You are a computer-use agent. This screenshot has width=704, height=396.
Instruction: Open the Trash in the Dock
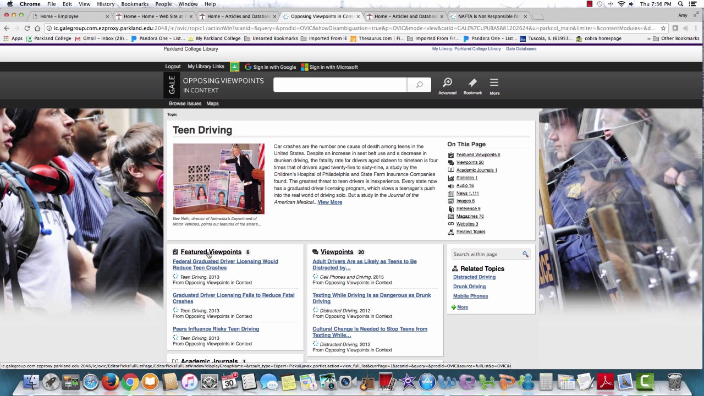pos(674,382)
